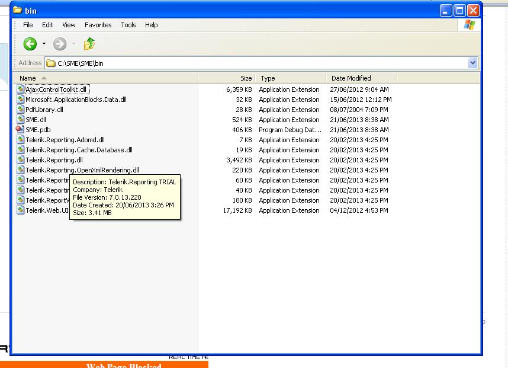Click file name SME.dll
Viewport: 508px width, 368px height.
pos(36,120)
